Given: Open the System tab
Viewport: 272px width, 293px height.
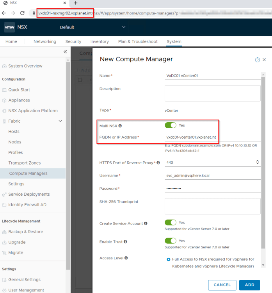Looking at the screenshot, I should 174,41.
